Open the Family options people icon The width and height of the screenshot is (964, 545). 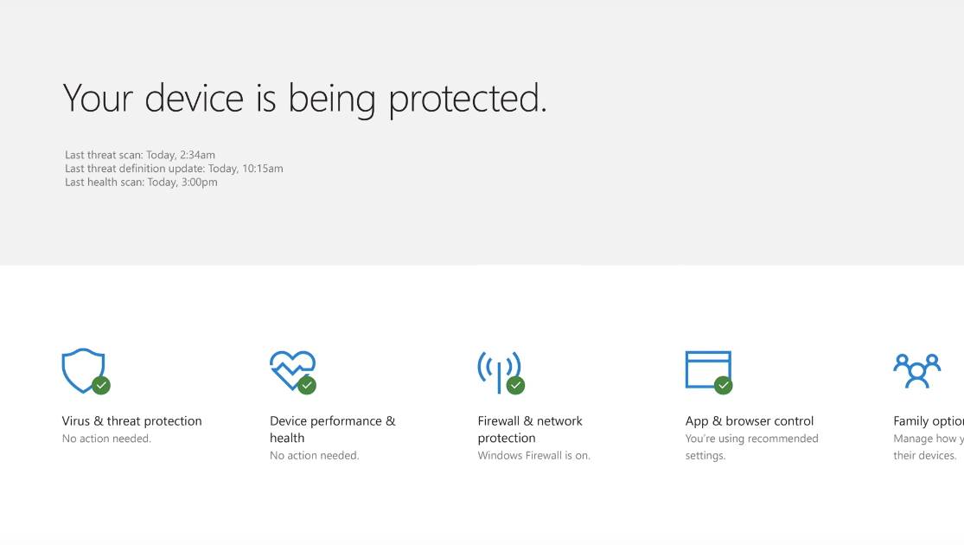tap(916, 371)
